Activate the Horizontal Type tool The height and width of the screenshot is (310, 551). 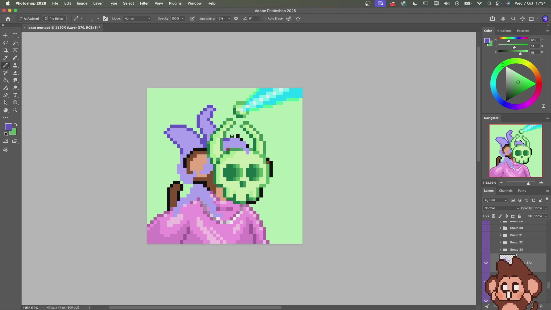15,95
